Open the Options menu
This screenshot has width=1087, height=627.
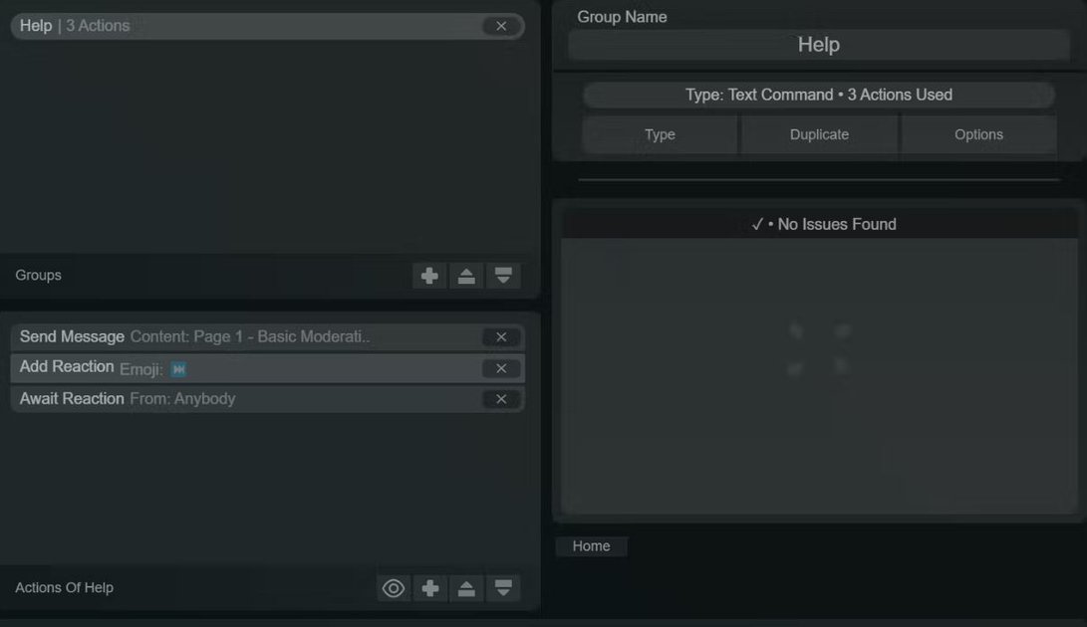point(978,133)
